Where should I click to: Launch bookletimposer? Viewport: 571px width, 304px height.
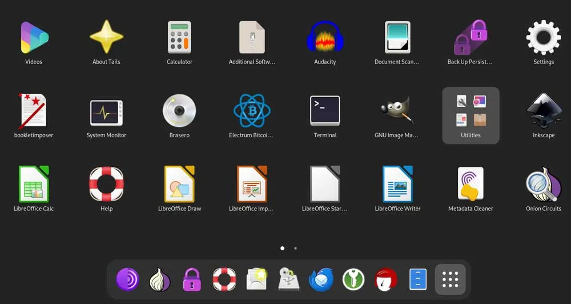click(x=33, y=111)
